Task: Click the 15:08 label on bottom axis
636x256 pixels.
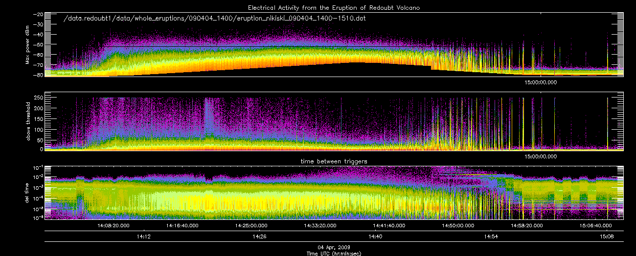Action: [607, 236]
